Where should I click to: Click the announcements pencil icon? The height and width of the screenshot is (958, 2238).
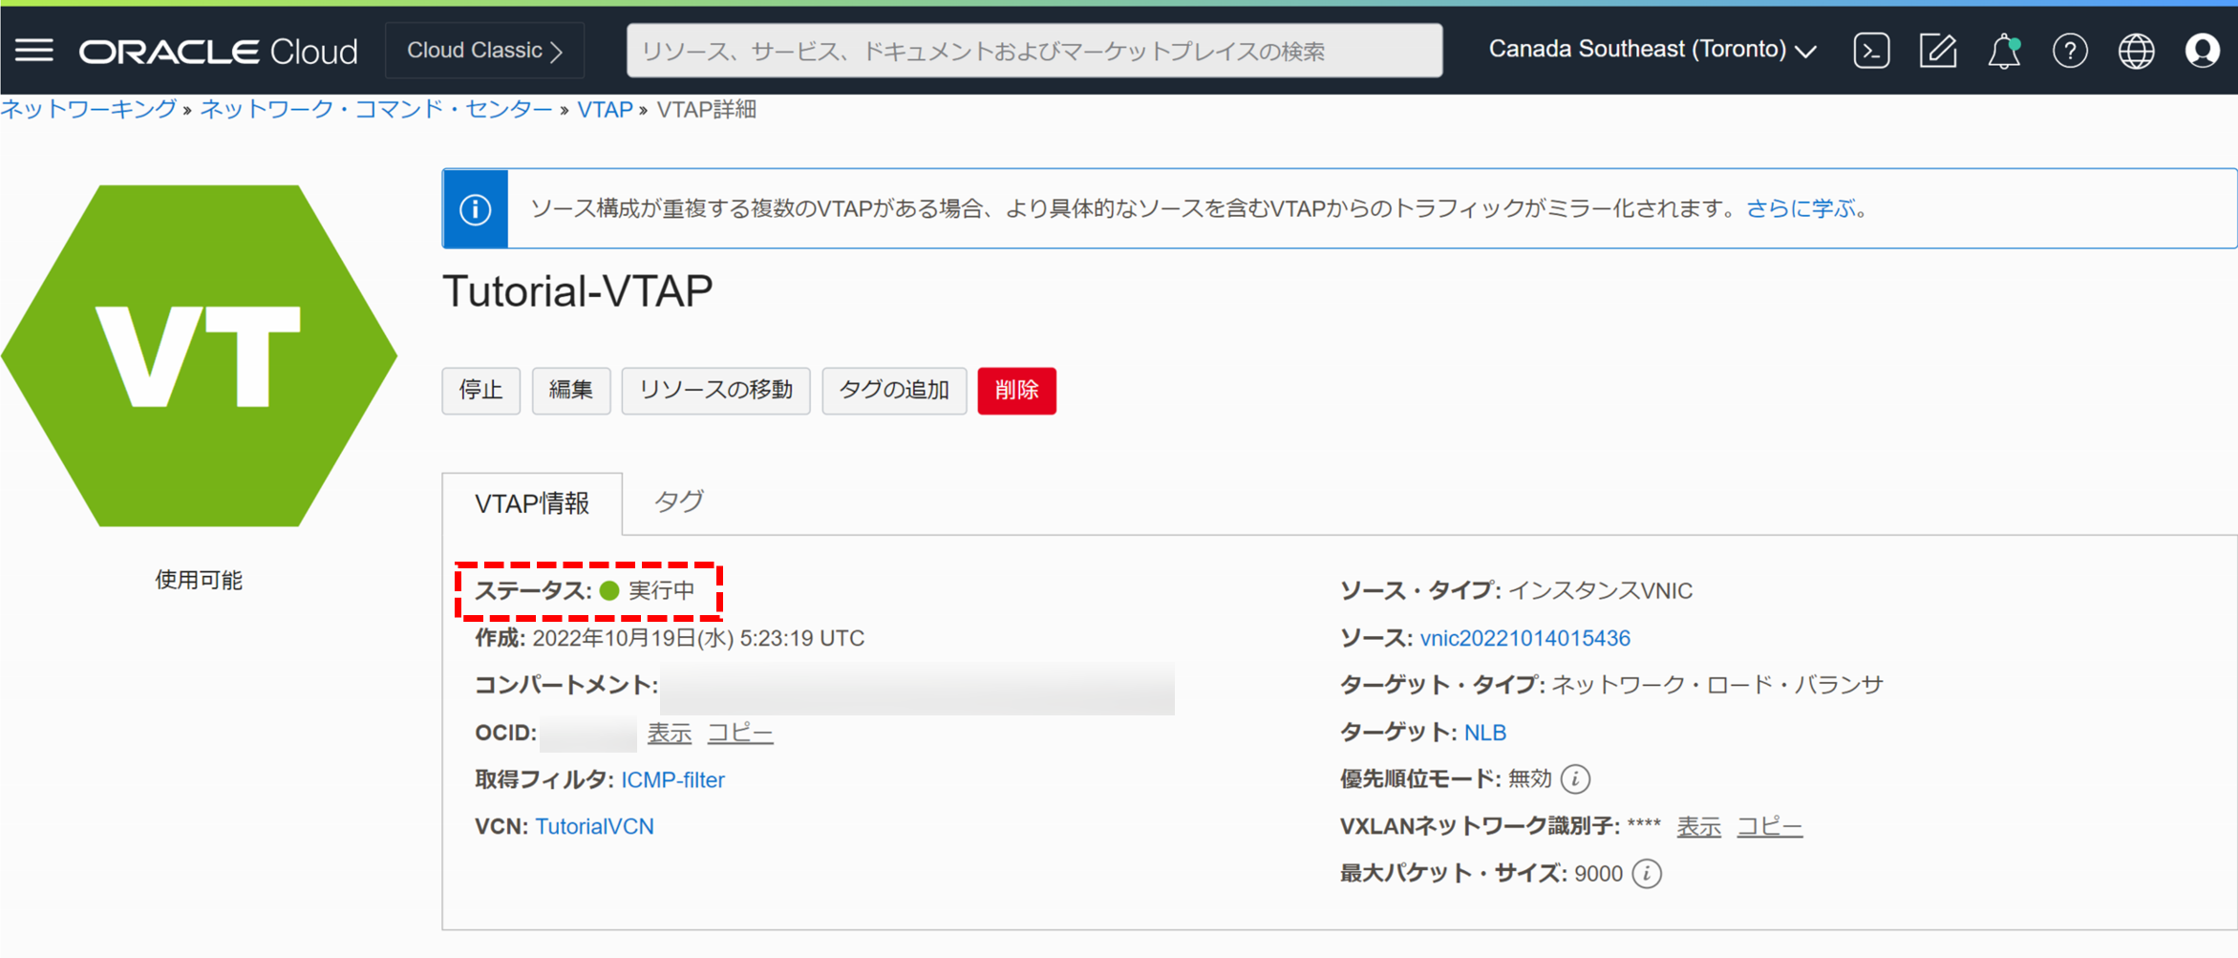[x=1937, y=51]
